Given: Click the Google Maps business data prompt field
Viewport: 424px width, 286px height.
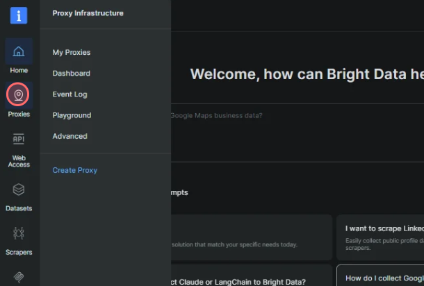Looking at the screenshot, I should (297, 133).
